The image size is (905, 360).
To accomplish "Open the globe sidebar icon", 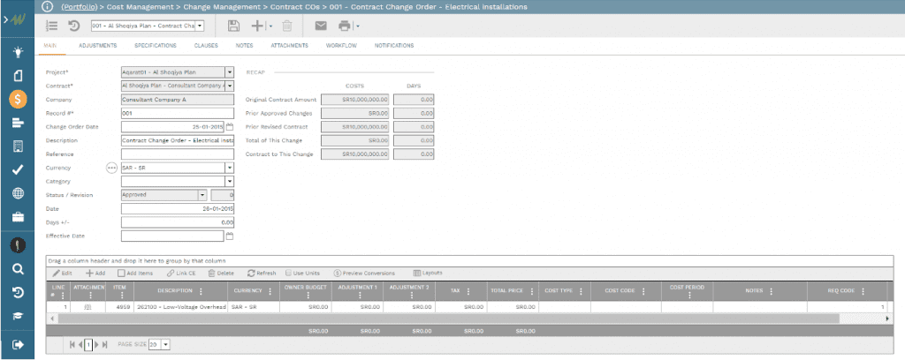I will tap(18, 193).
